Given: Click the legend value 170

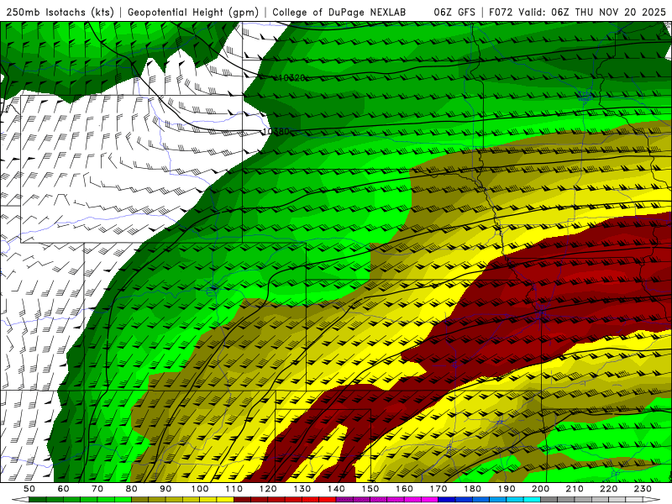Looking at the screenshot, I should 438,489.
